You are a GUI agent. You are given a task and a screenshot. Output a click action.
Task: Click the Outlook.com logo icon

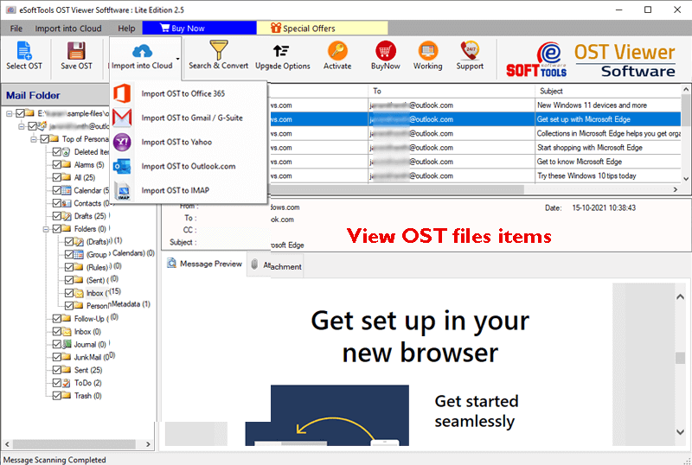click(122, 166)
